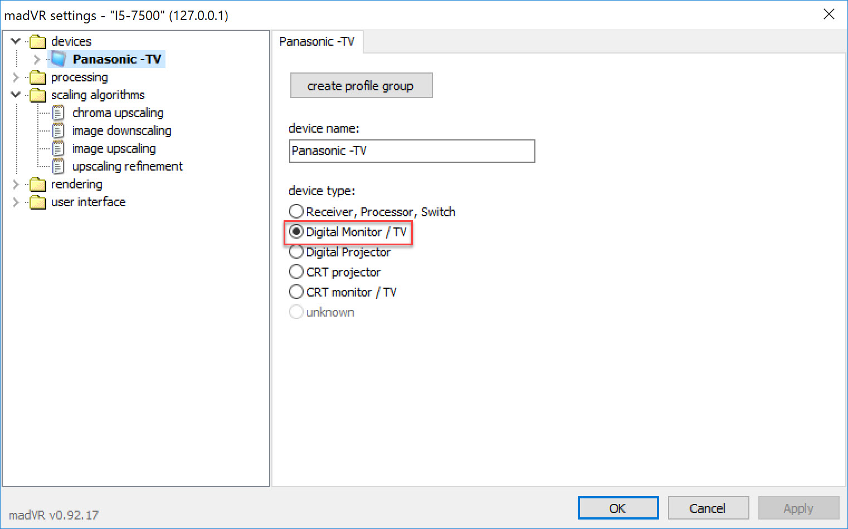Click the madVR v0.92.17 version text
The width and height of the screenshot is (848, 529).
(53, 515)
